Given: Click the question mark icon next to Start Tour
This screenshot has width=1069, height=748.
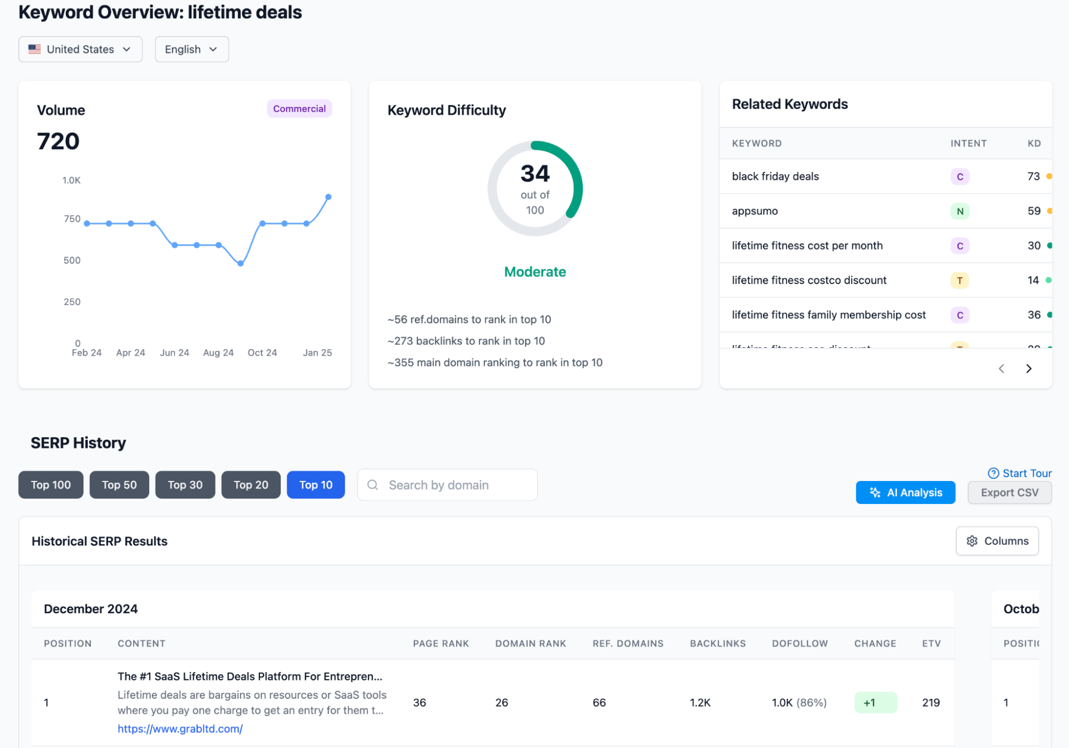Looking at the screenshot, I should click(993, 473).
